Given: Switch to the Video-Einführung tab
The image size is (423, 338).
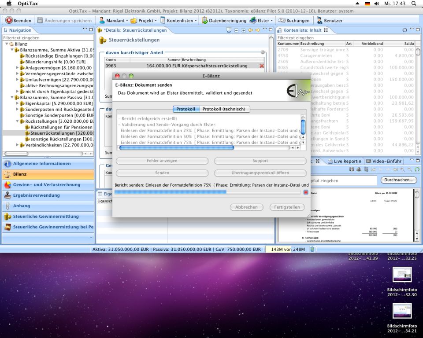Looking at the screenshot, I should (383, 161).
